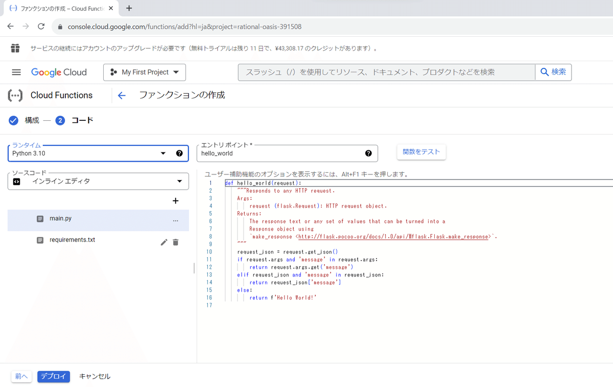Focus the resource search input field
The image size is (613, 387).
(386, 72)
